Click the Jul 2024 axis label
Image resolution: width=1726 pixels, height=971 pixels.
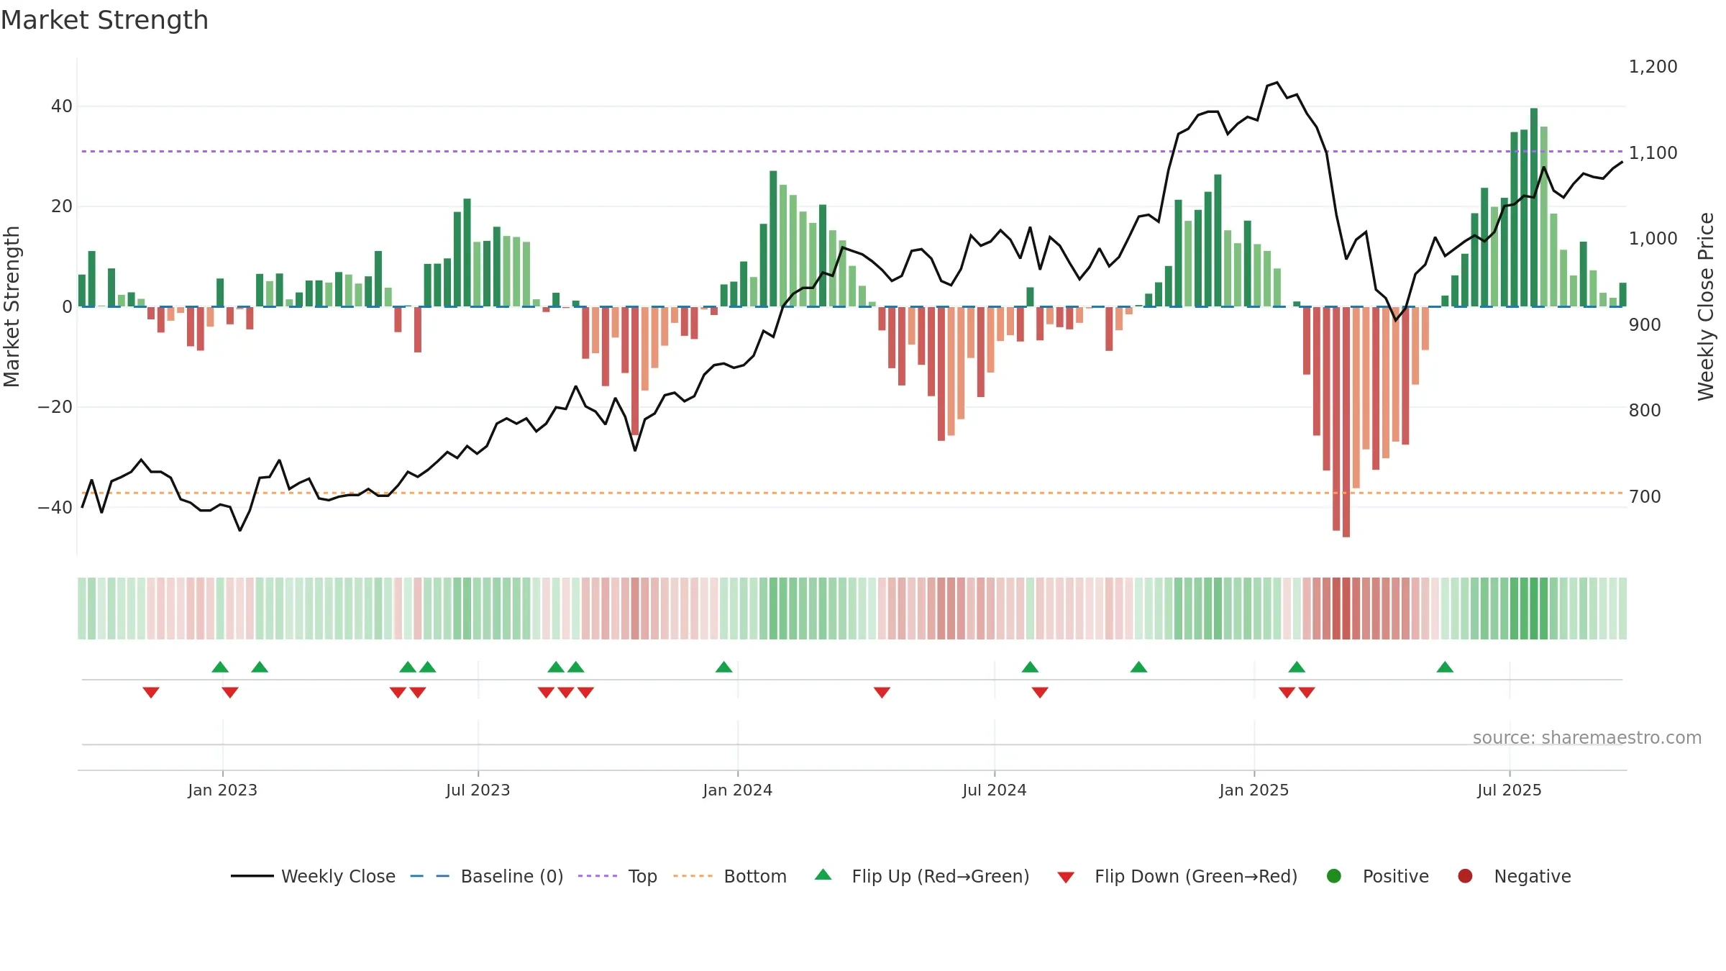click(x=995, y=790)
